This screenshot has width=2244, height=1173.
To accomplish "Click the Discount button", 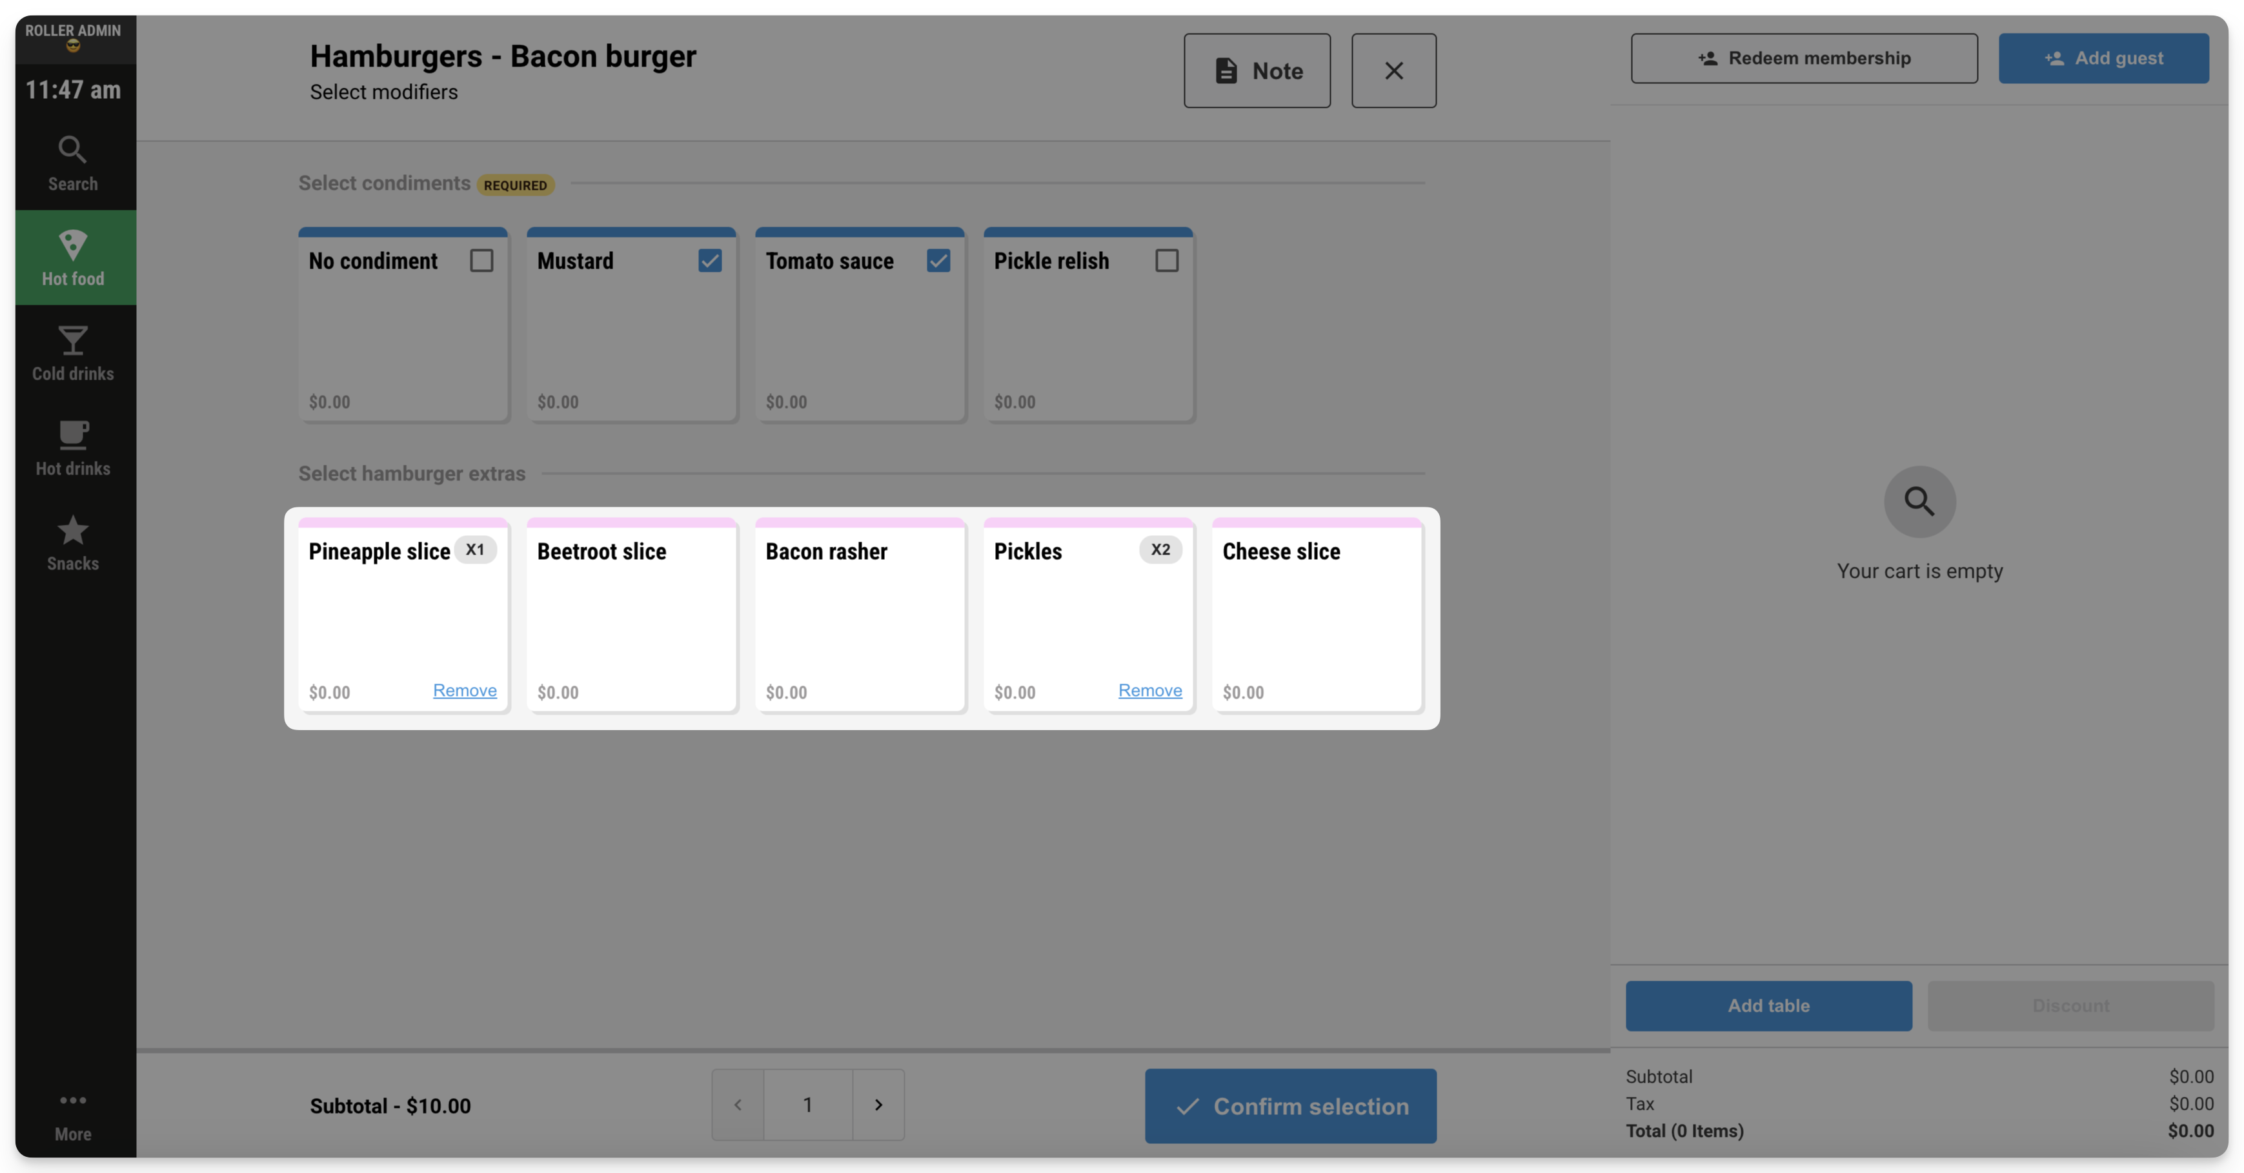I will coord(2070,1006).
